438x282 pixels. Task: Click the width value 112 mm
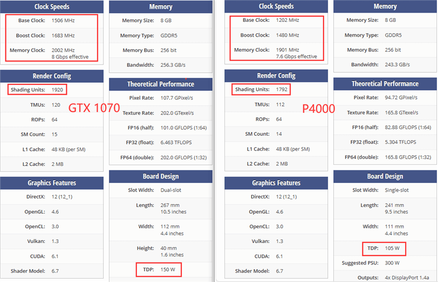[170, 226]
